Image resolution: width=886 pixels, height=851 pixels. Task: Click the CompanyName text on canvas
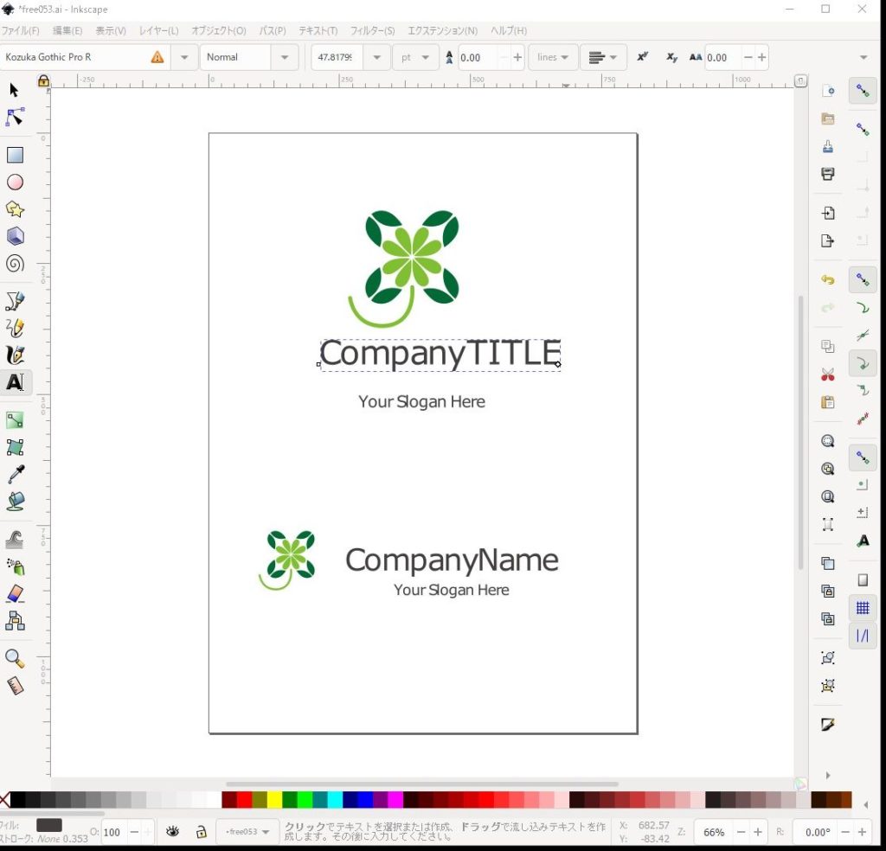pyautogui.click(x=452, y=560)
